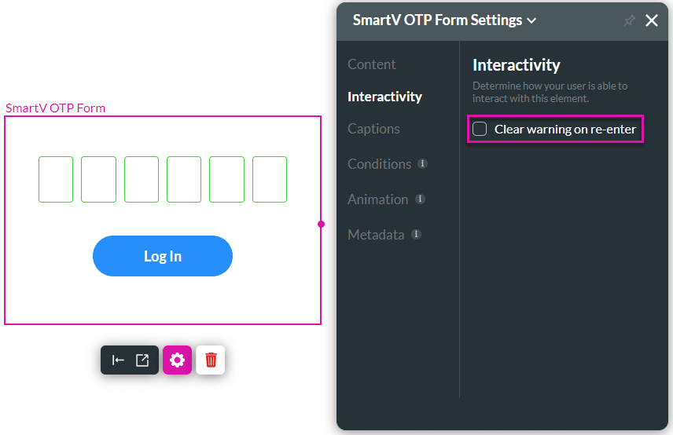The height and width of the screenshot is (435, 673).
Task: Click the info icon beside Metadata
Action: [x=416, y=235]
